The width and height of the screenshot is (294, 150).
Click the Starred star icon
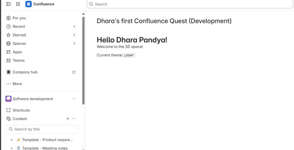click(8, 35)
